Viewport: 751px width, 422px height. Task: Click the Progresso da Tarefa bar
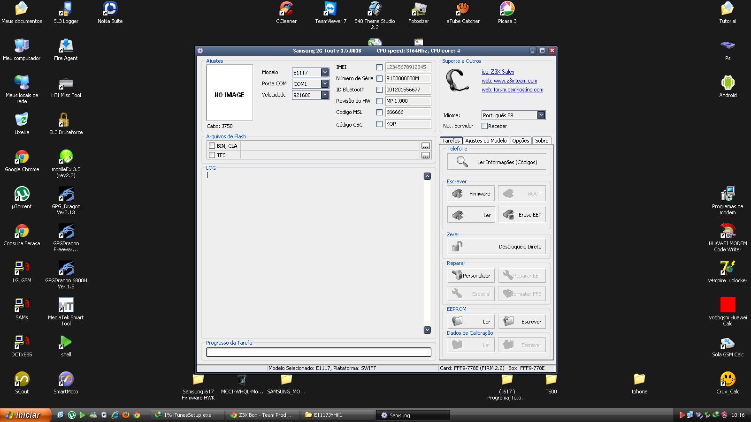pyautogui.click(x=319, y=352)
